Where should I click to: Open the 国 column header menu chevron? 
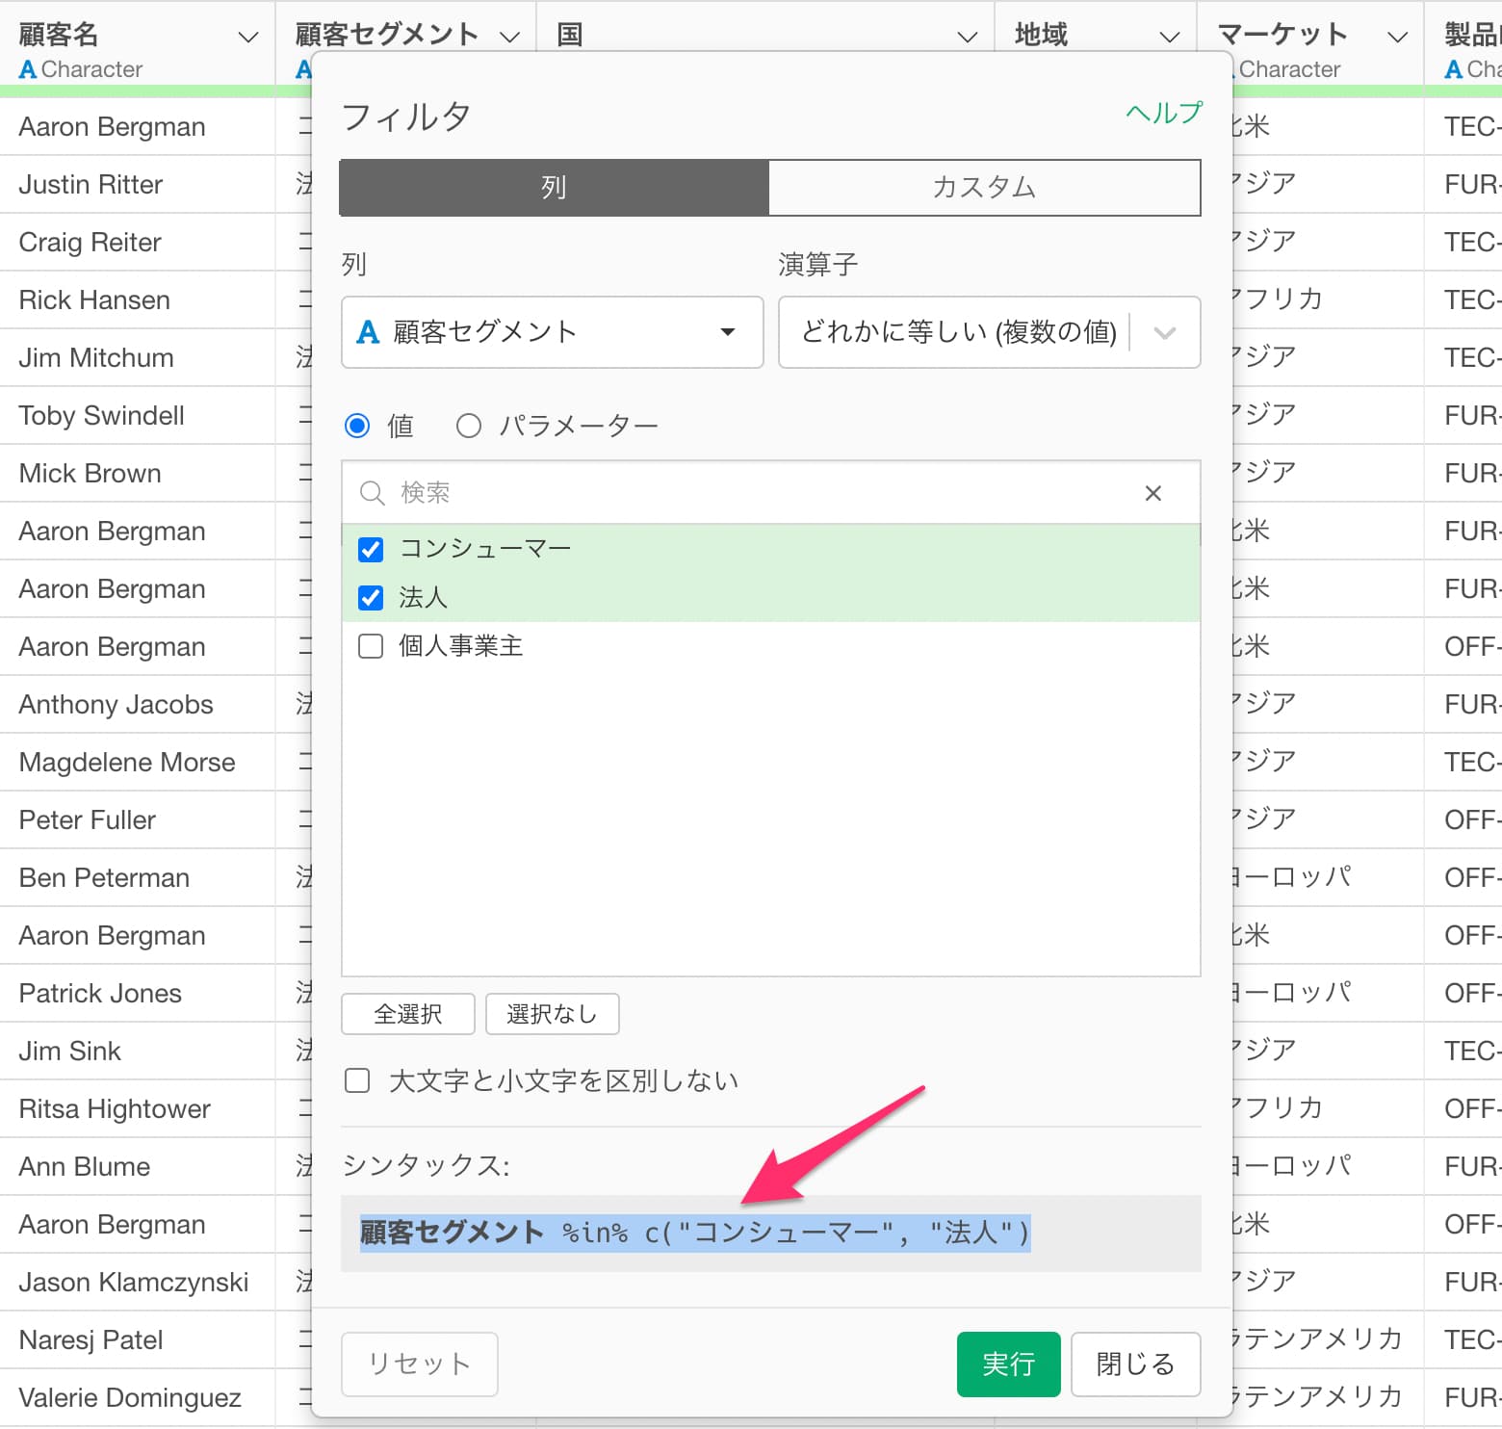[967, 38]
